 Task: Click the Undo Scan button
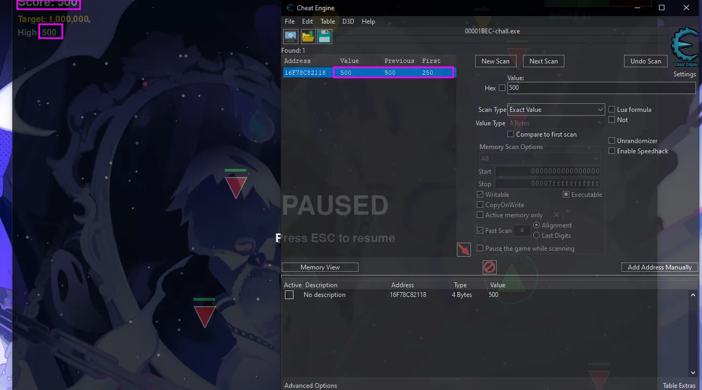point(646,61)
